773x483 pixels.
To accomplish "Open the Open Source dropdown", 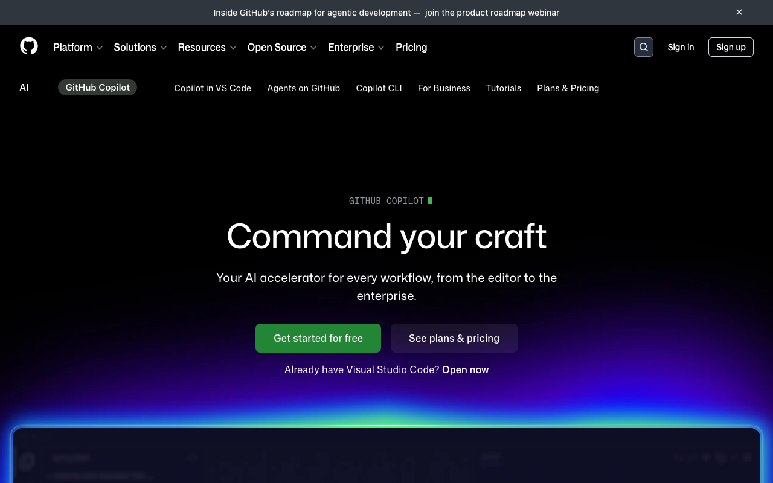I will pyautogui.click(x=313, y=47).
